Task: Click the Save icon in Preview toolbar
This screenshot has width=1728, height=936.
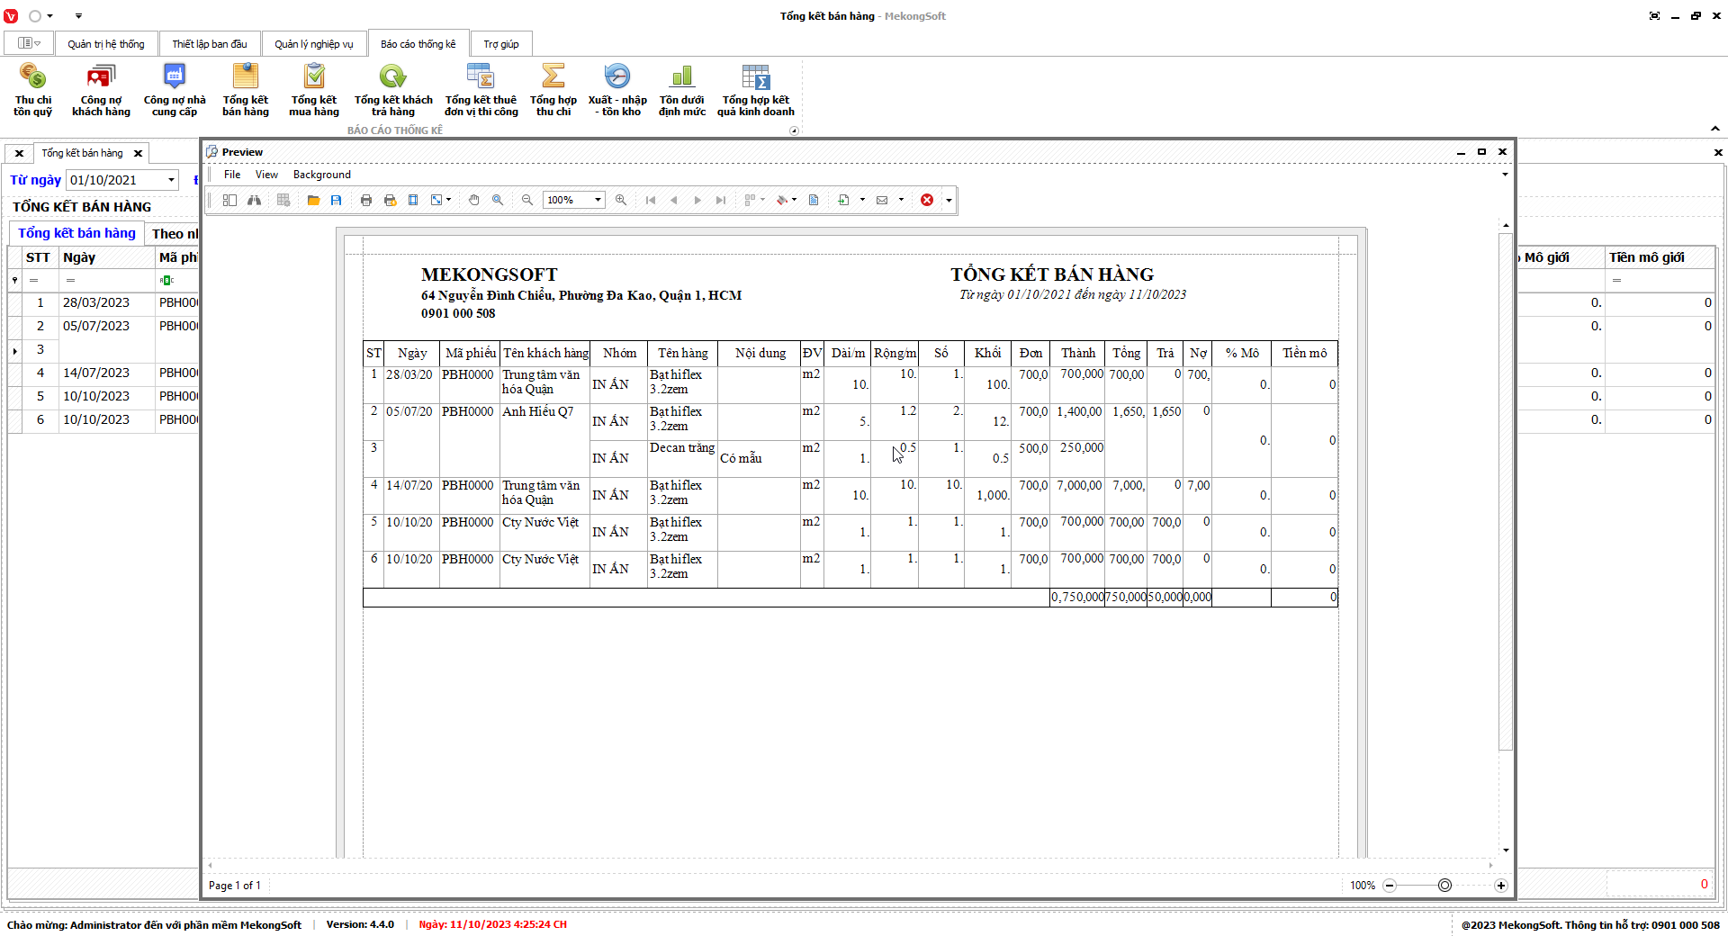Action: pyautogui.click(x=336, y=200)
